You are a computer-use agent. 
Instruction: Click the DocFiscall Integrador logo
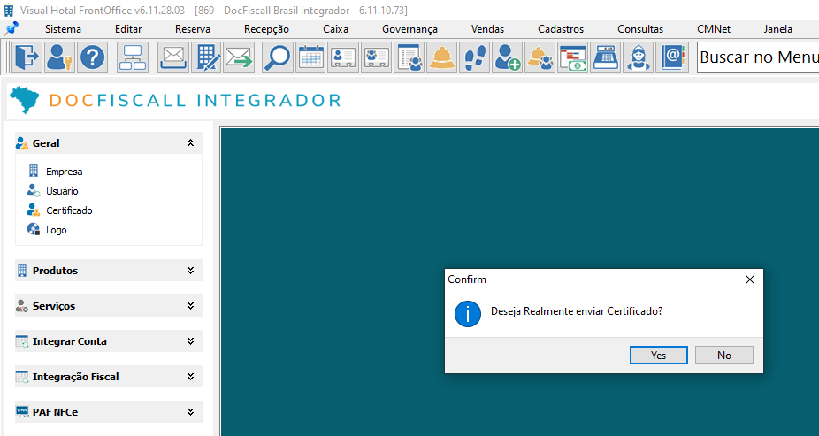click(x=176, y=100)
